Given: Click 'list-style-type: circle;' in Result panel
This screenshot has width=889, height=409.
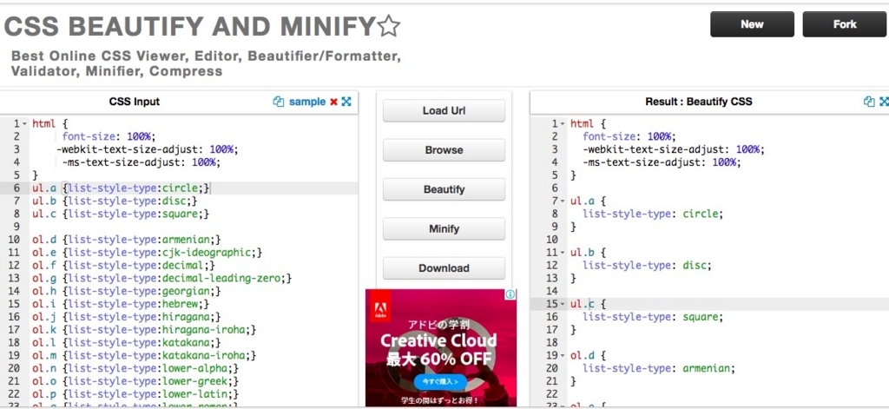Looking at the screenshot, I should point(654,214).
